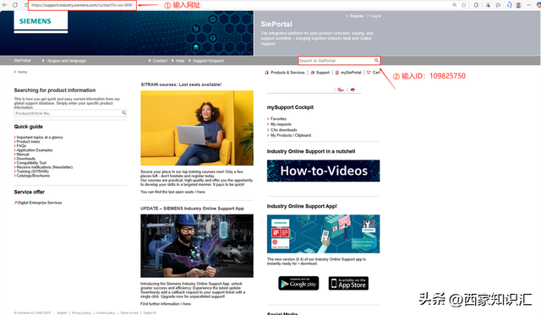Open Application Examples link
Screen dimensions: 541x315
(x=34, y=150)
